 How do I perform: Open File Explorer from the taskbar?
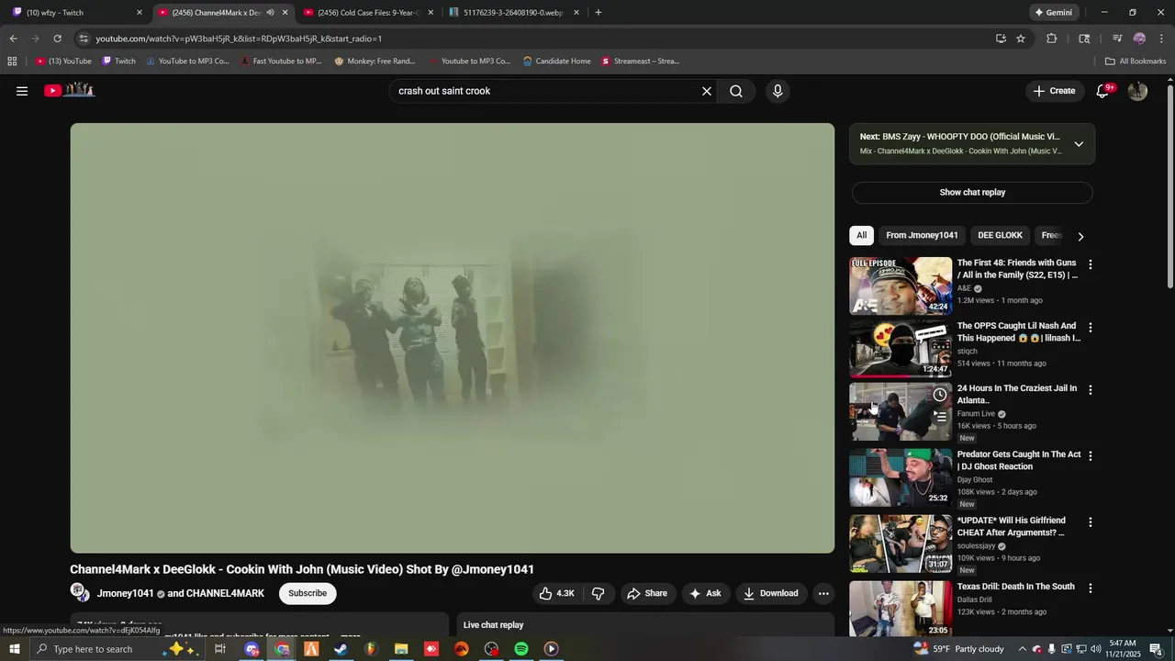[x=401, y=649]
